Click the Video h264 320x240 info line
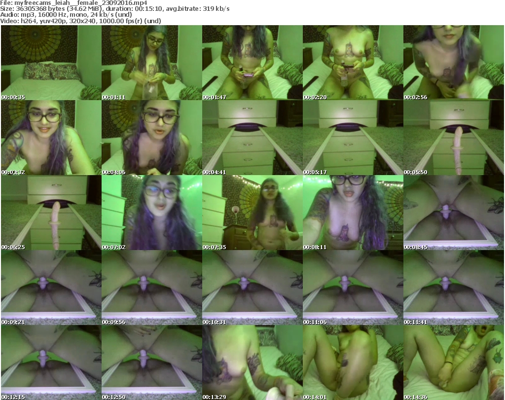This screenshot has height=400, width=505. coord(80,21)
